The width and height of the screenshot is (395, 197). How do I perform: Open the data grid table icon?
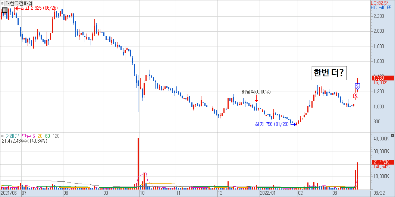[4, 10]
